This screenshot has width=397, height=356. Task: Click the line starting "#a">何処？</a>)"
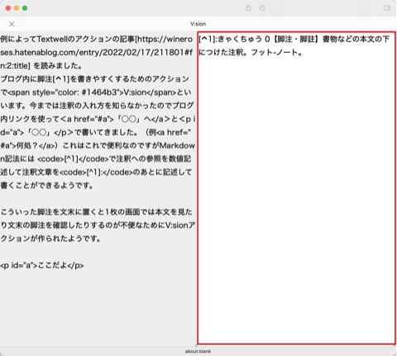[x=98, y=145]
